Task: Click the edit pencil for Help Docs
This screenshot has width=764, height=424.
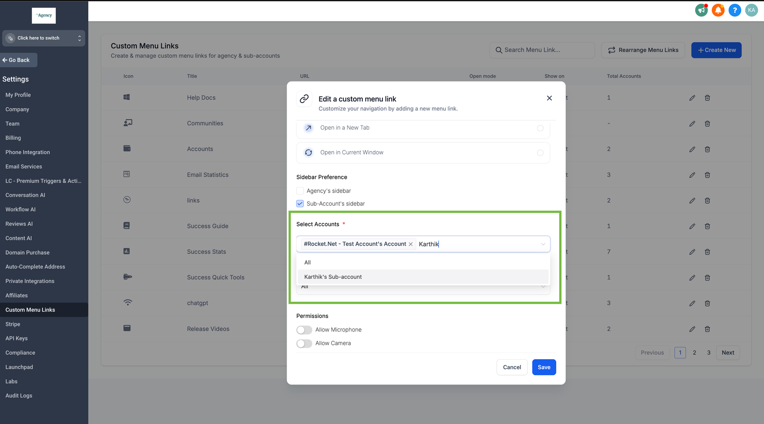Action: [x=692, y=98]
